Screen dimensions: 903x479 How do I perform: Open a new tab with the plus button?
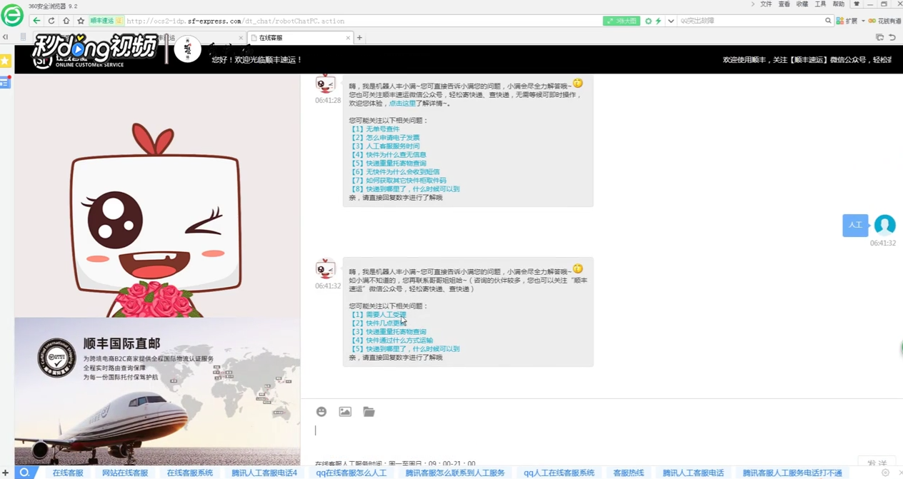(359, 38)
